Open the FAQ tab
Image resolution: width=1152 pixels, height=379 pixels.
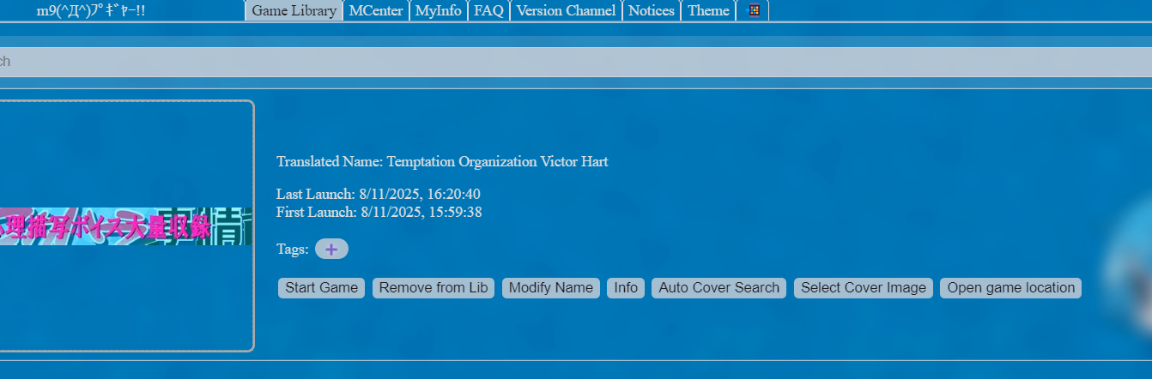click(x=488, y=10)
